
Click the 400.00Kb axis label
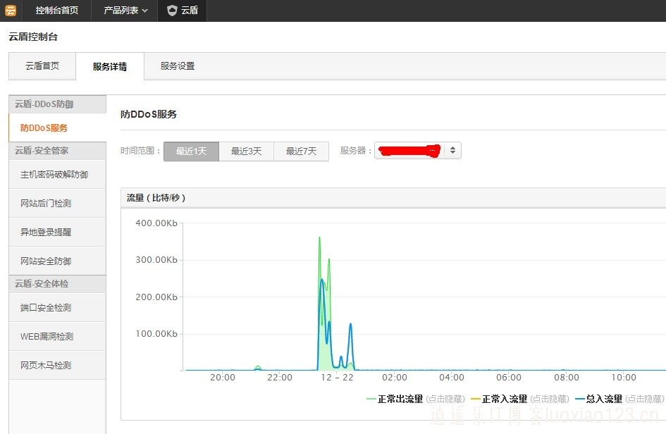pyautogui.click(x=156, y=223)
